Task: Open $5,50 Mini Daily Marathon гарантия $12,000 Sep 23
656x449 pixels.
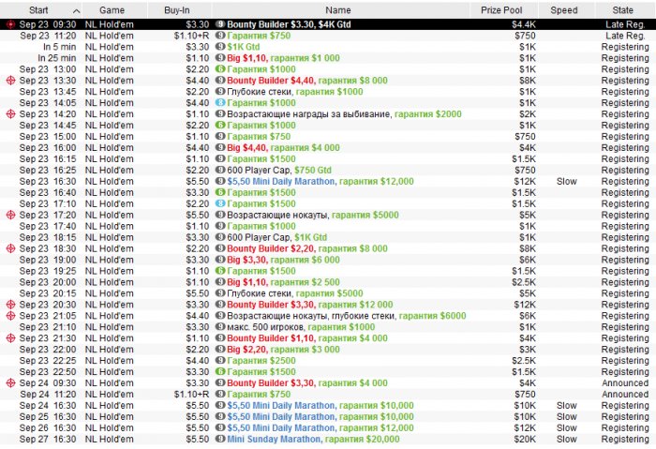Action: click(x=328, y=181)
